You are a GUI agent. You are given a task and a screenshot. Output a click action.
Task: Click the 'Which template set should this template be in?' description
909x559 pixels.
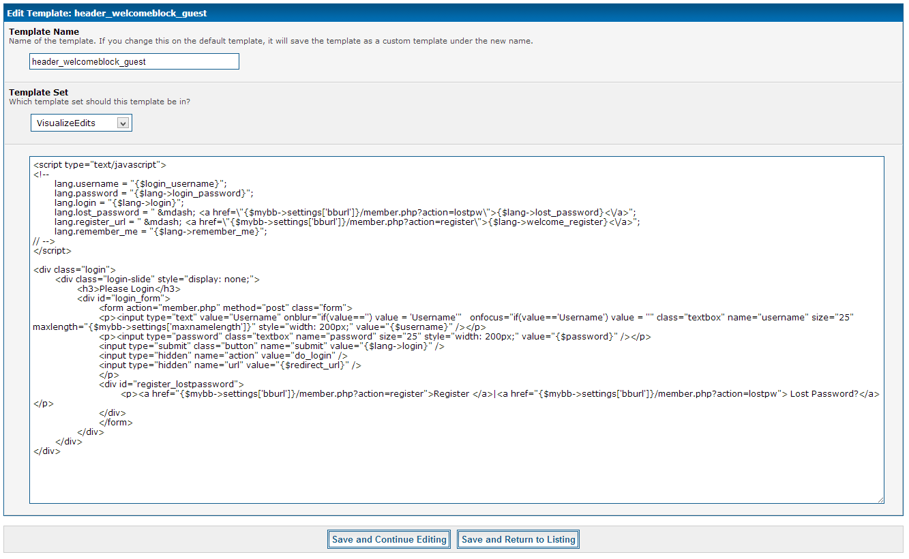100,102
